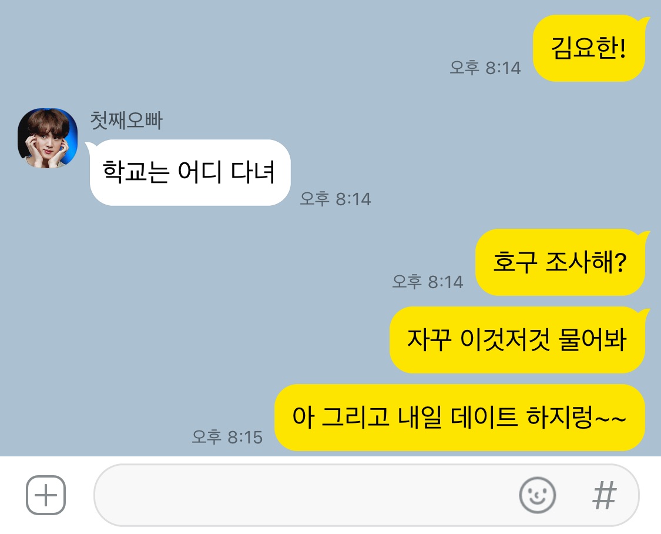The width and height of the screenshot is (661, 534).
Task: Select the 호구 조사해? message bubble
Action: coord(561,262)
